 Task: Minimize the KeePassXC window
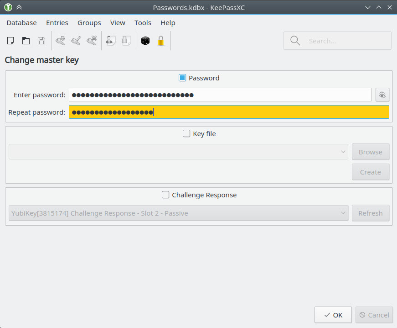pyautogui.click(x=368, y=7)
